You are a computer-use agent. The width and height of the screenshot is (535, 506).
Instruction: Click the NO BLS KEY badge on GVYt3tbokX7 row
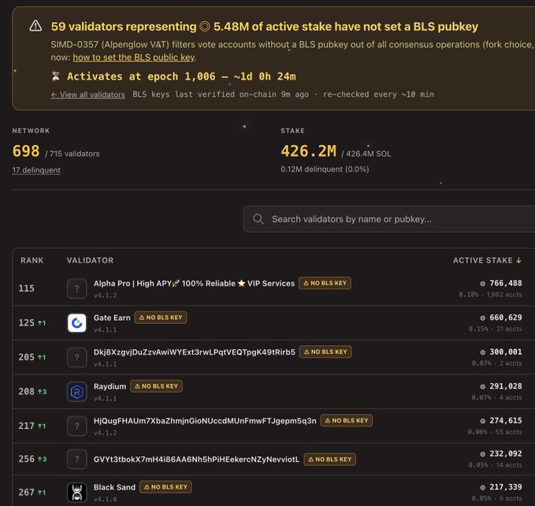[330, 459]
